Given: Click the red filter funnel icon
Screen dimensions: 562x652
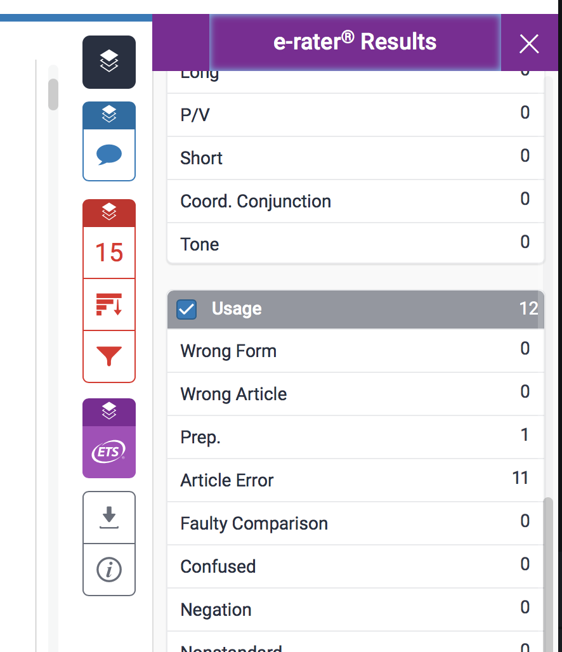Looking at the screenshot, I should click(x=109, y=356).
